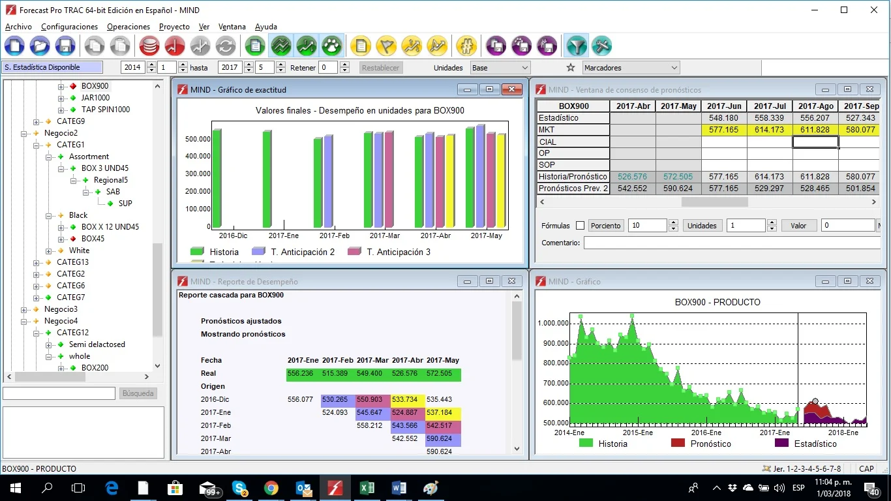
Task: Open the Ventana menu
Action: tap(232, 27)
